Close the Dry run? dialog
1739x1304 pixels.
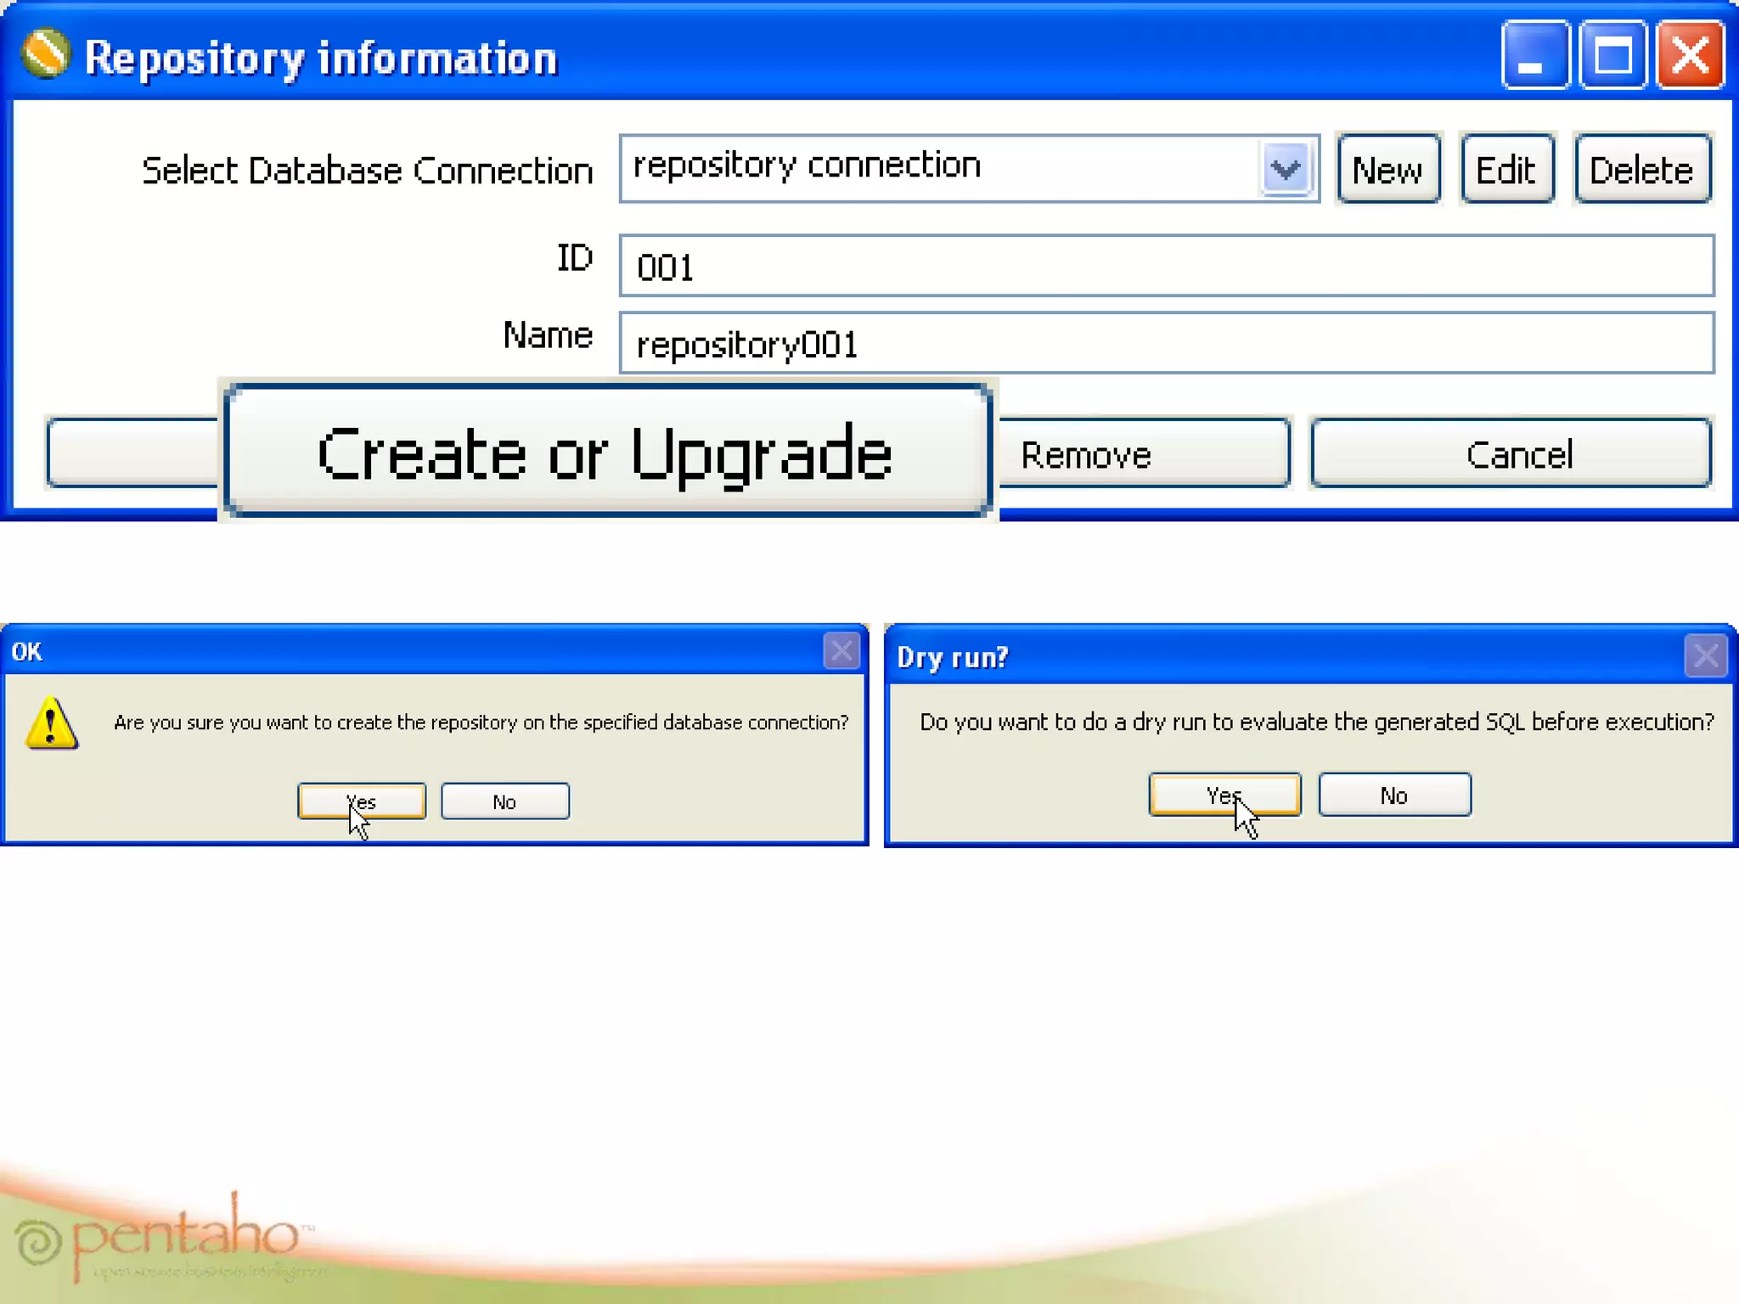pyautogui.click(x=1705, y=656)
